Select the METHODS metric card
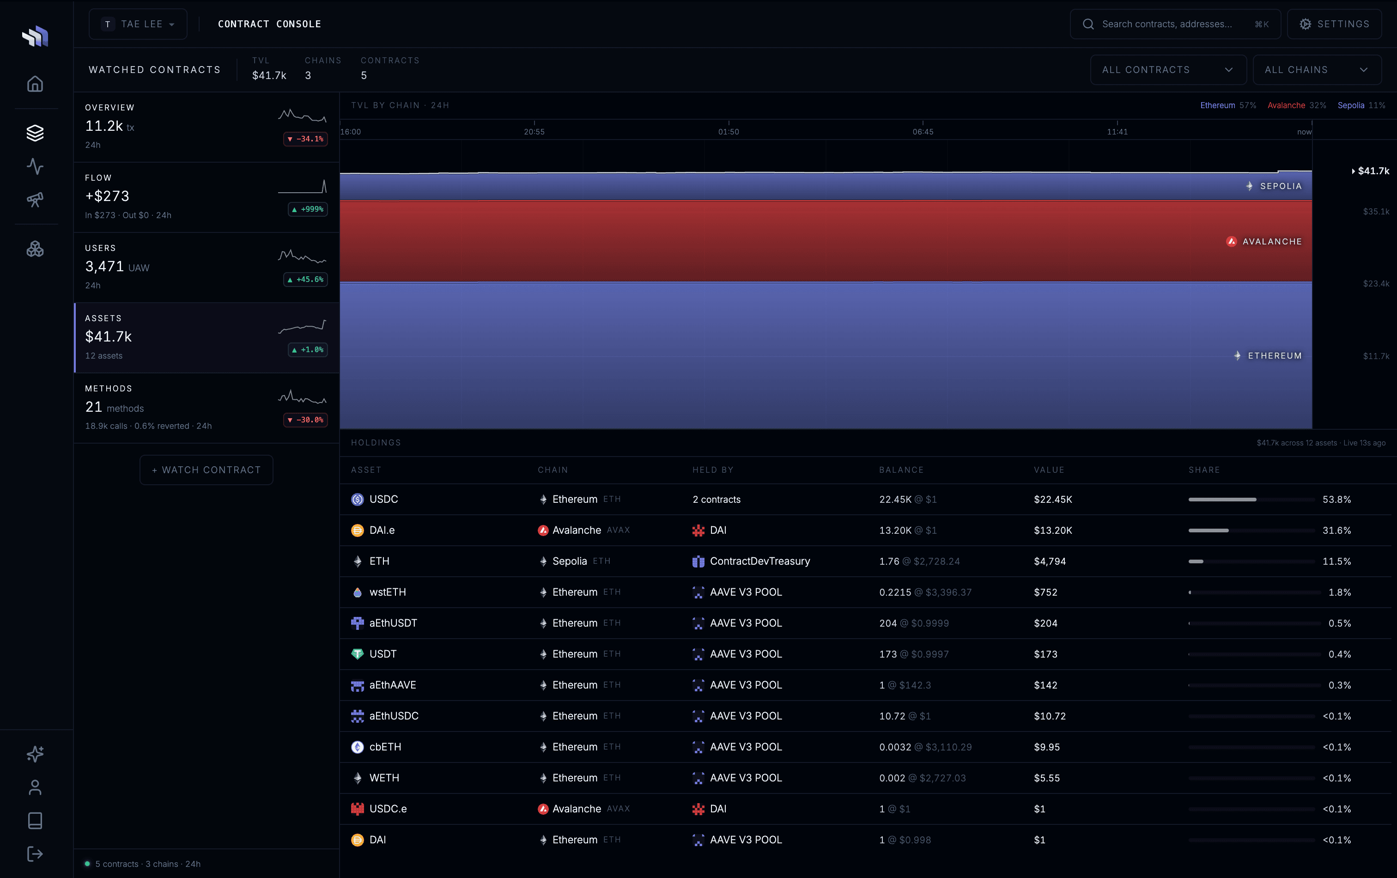1397x878 pixels. click(207, 408)
